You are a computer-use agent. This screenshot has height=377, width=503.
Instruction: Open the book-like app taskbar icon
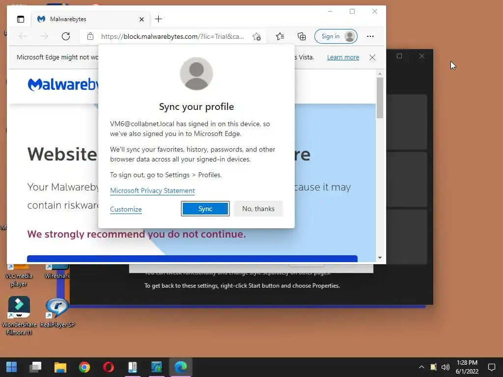pyautogui.click(x=133, y=367)
